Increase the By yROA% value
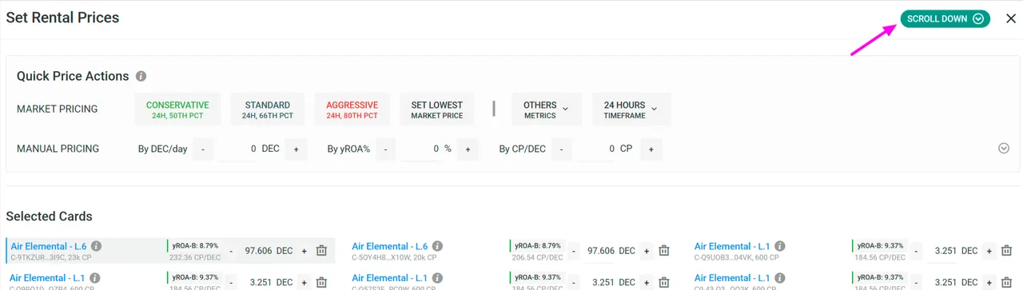 [468, 149]
